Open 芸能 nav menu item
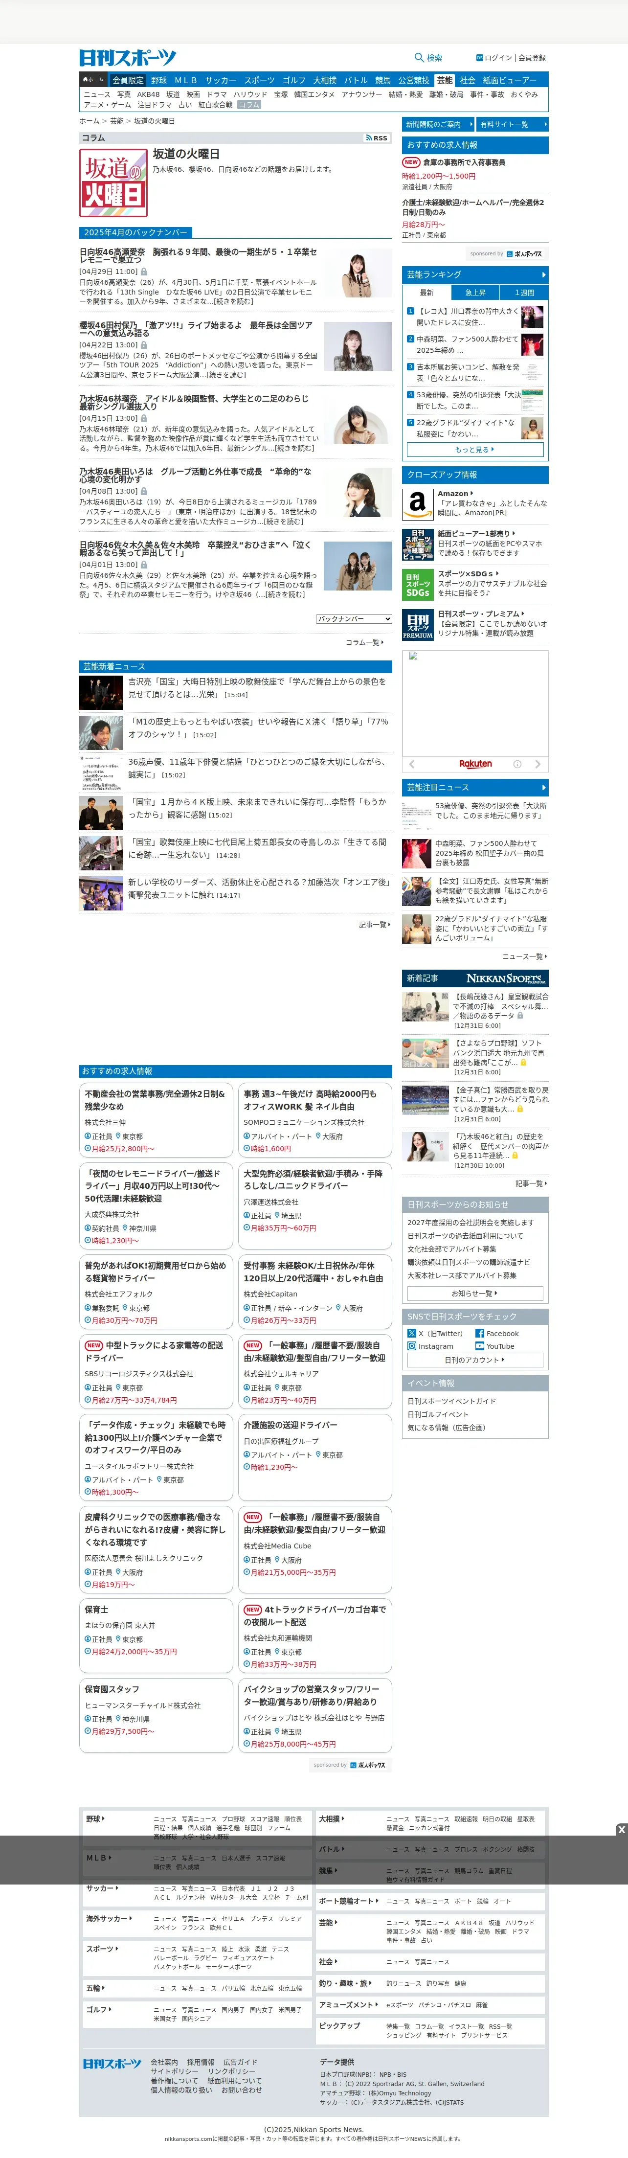Screen dimensions: 628x2158 coord(445,80)
